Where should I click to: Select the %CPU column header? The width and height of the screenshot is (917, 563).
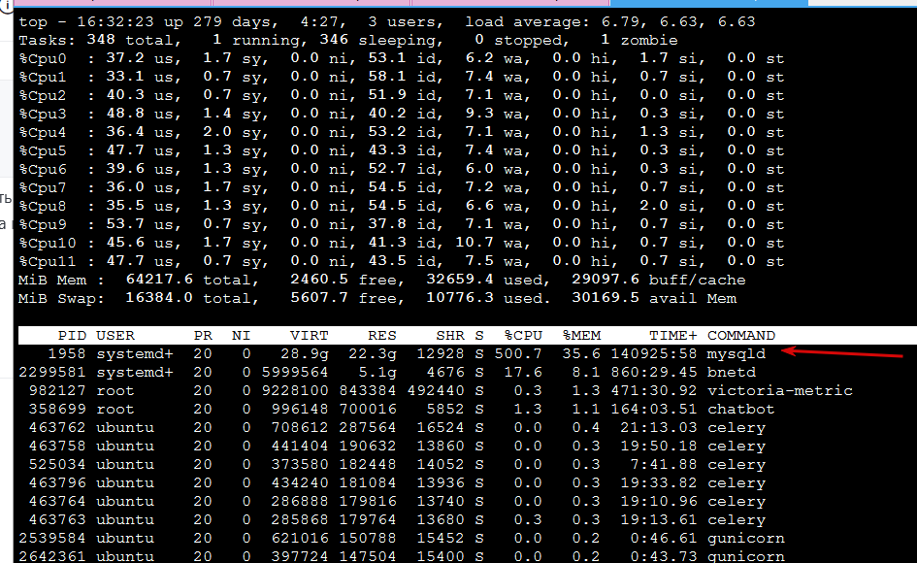pyautogui.click(x=523, y=335)
